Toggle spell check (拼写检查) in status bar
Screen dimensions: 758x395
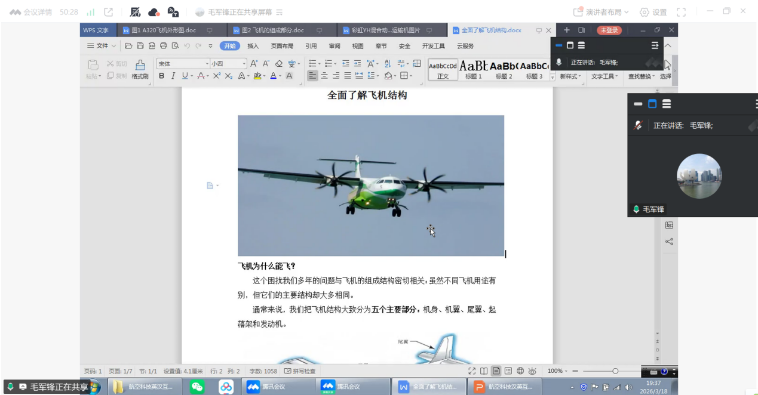[x=300, y=371]
